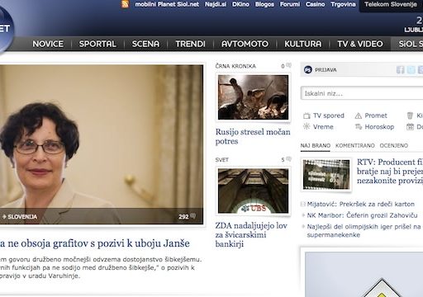The width and height of the screenshot is (423, 297).
Task: Open the UBS building article thumbnail
Action: pos(253,191)
